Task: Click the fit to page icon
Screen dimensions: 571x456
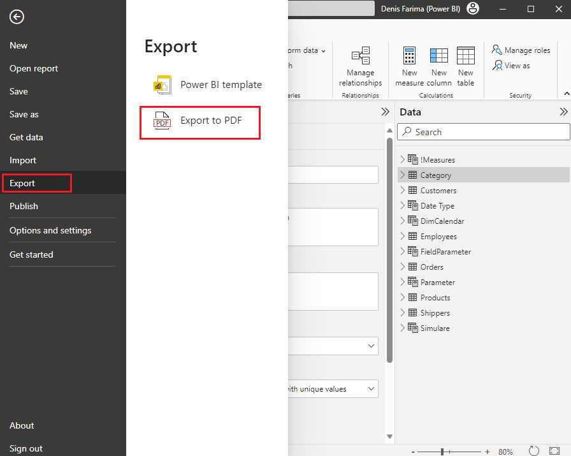Action: tap(554, 451)
